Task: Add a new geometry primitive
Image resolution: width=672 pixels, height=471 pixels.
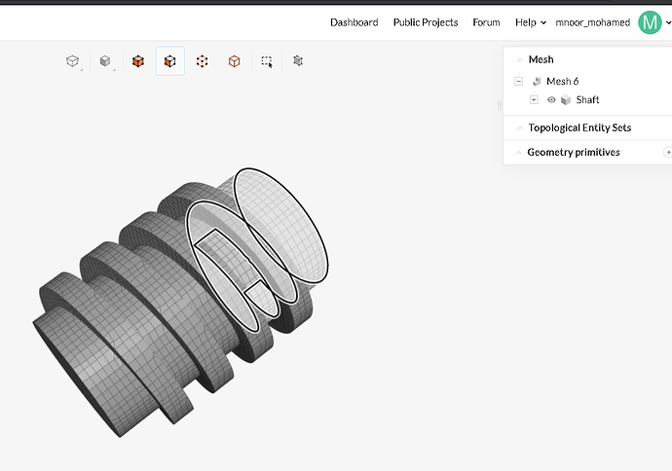Action: click(x=667, y=152)
